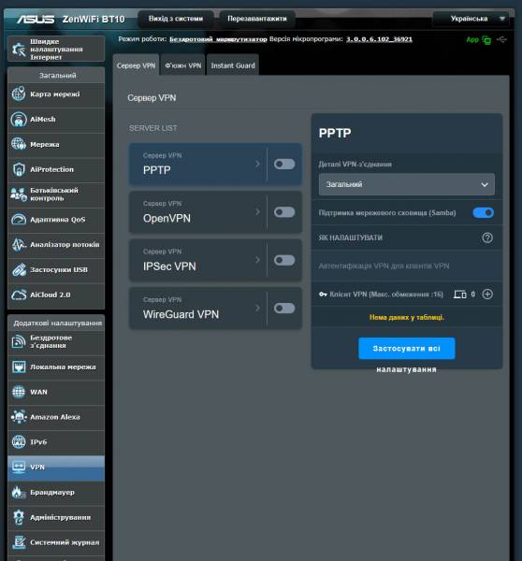The height and width of the screenshot is (561, 522).
Task: Select the AiCloud 2.0 cloud icon
Action: pyautogui.click(x=19, y=295)
